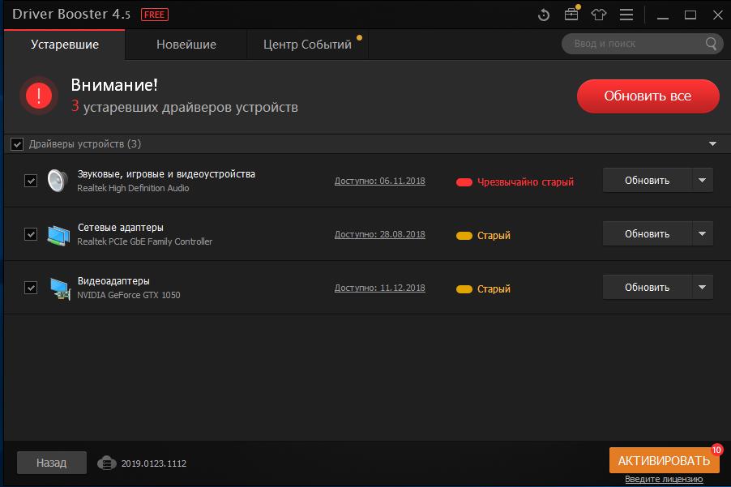
Task: Open 'Доступно: 11.12.2018' driver details link
Action: [x=379, y=288]
